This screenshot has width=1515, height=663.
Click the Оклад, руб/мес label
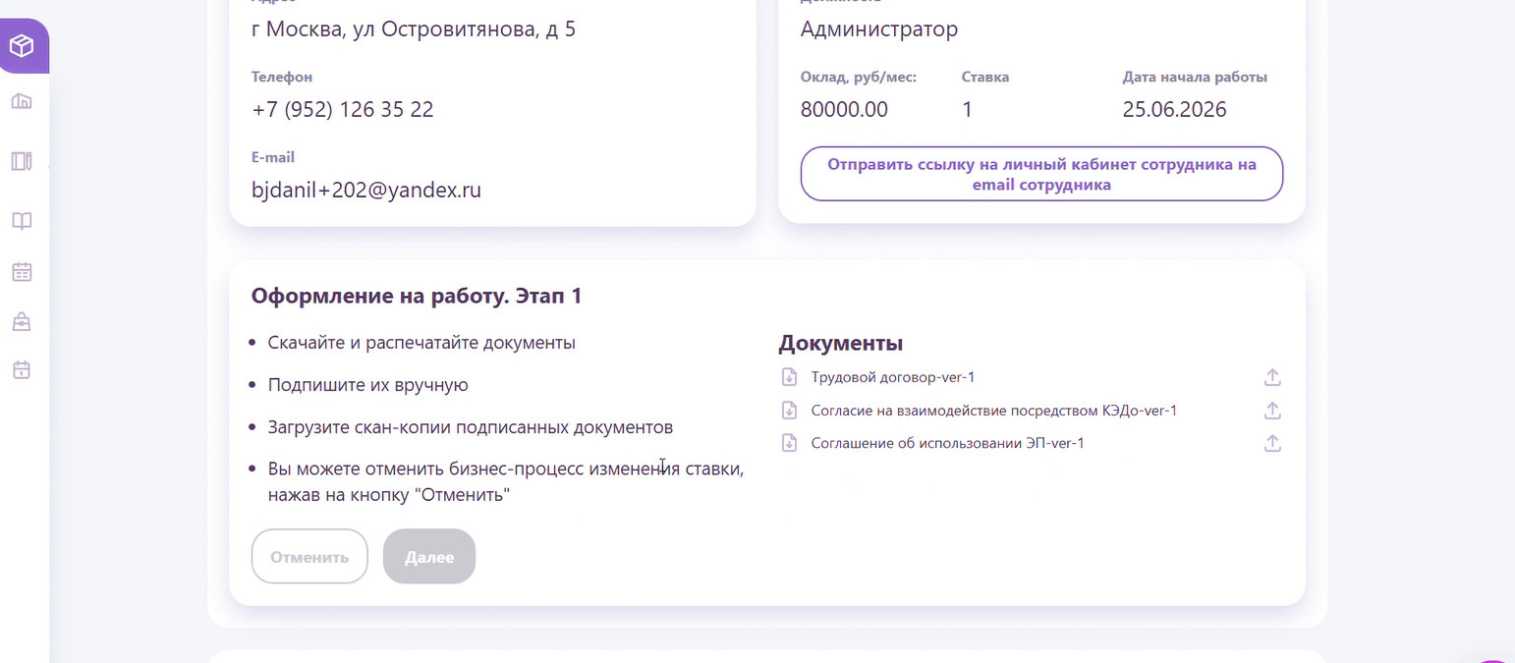coord(859,77)
